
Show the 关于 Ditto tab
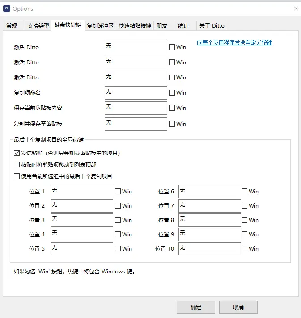click(211, 26)
